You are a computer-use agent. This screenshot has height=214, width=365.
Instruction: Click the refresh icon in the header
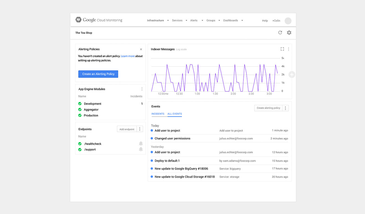280,33
